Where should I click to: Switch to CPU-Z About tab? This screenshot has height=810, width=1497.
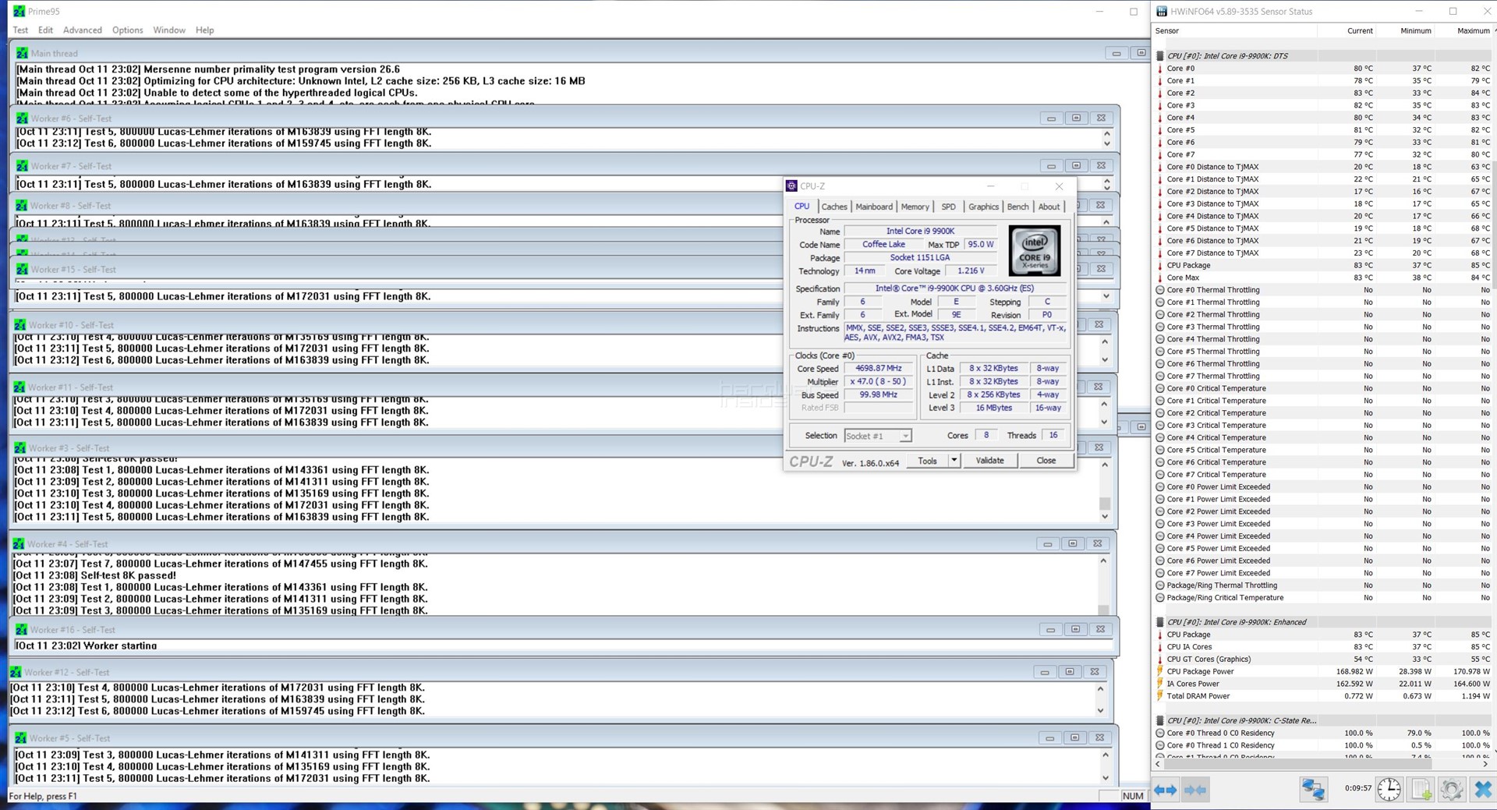click(1049, 207)
